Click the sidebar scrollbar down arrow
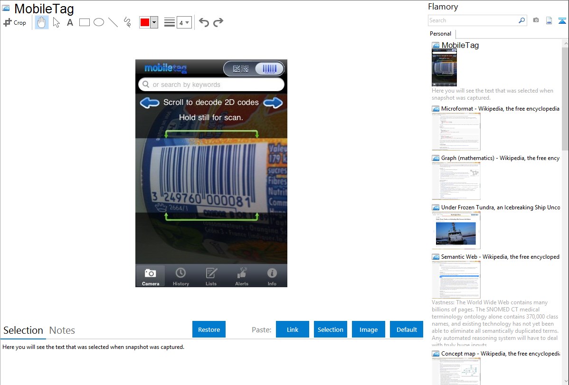Image resolution: width=569 pixels, height=385 pixels. point(566,381)
